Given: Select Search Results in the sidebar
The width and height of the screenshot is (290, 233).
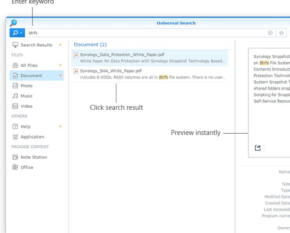Looking at the screenshot, I should point(37,45).
